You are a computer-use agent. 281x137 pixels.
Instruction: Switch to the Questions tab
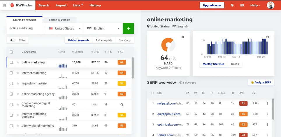click(x=125, y=40)
